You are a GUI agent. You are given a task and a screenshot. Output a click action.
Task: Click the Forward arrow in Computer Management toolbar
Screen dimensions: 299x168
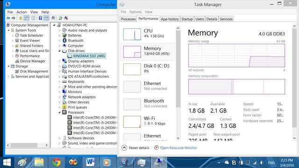[14, 18]
